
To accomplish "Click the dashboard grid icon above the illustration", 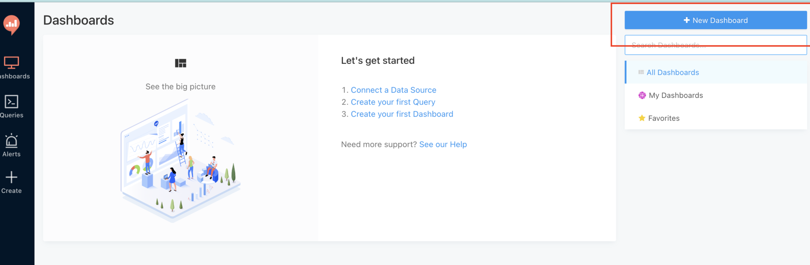I will tap(180, 63).
